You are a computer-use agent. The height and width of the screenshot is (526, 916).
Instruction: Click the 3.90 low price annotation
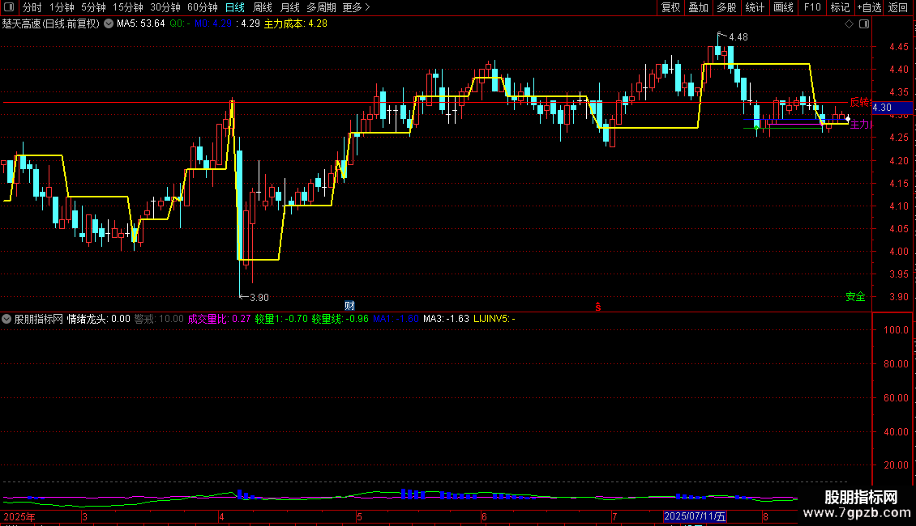coord(259,298)
